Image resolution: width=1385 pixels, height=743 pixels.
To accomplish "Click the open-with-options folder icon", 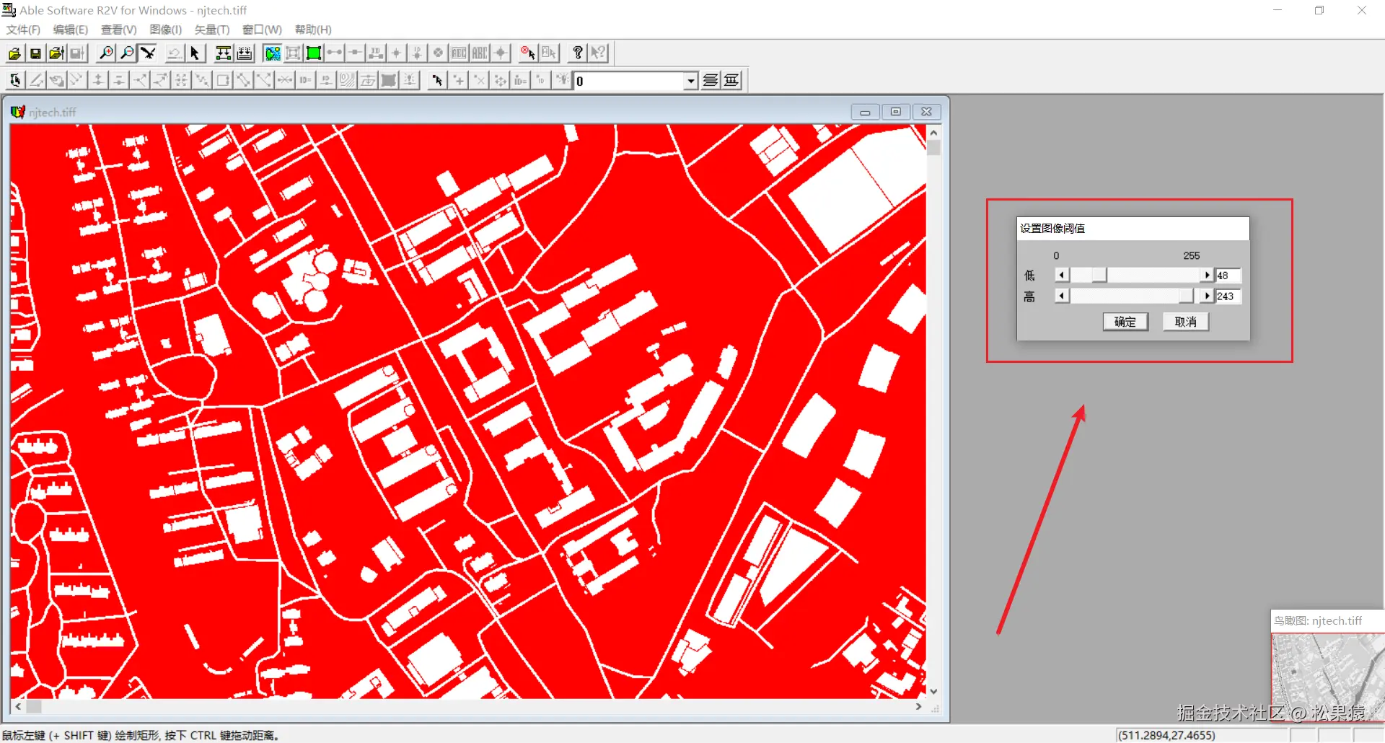I will 56,53.
